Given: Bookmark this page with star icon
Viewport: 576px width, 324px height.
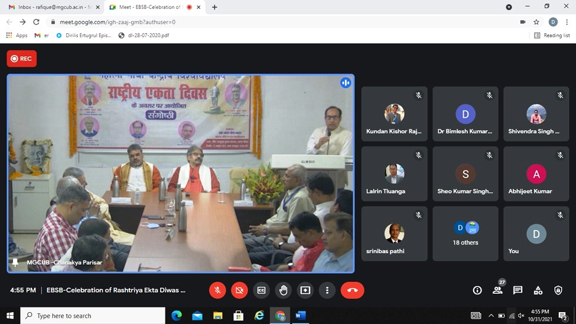Looking at the screenshot, I should tap(536, 22).
